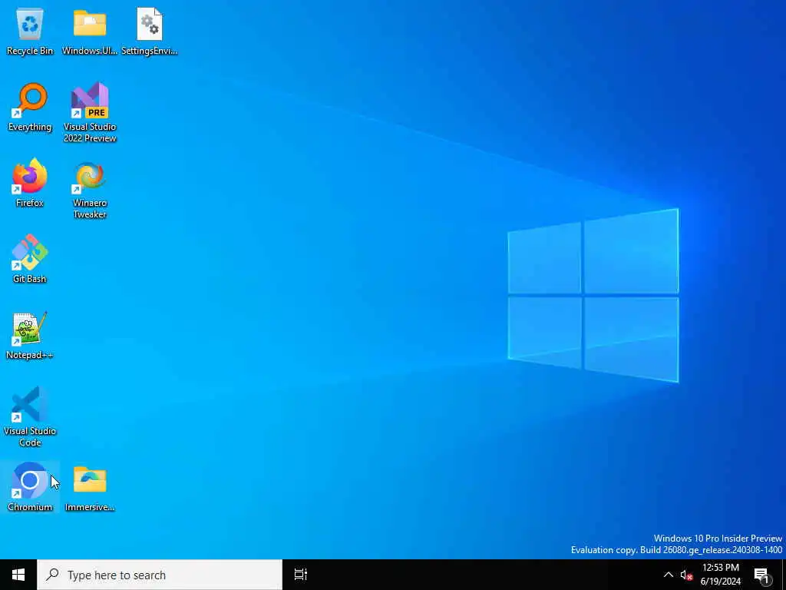
Task: Select the Chromium desktop shortcut
Action: (30, 487)
